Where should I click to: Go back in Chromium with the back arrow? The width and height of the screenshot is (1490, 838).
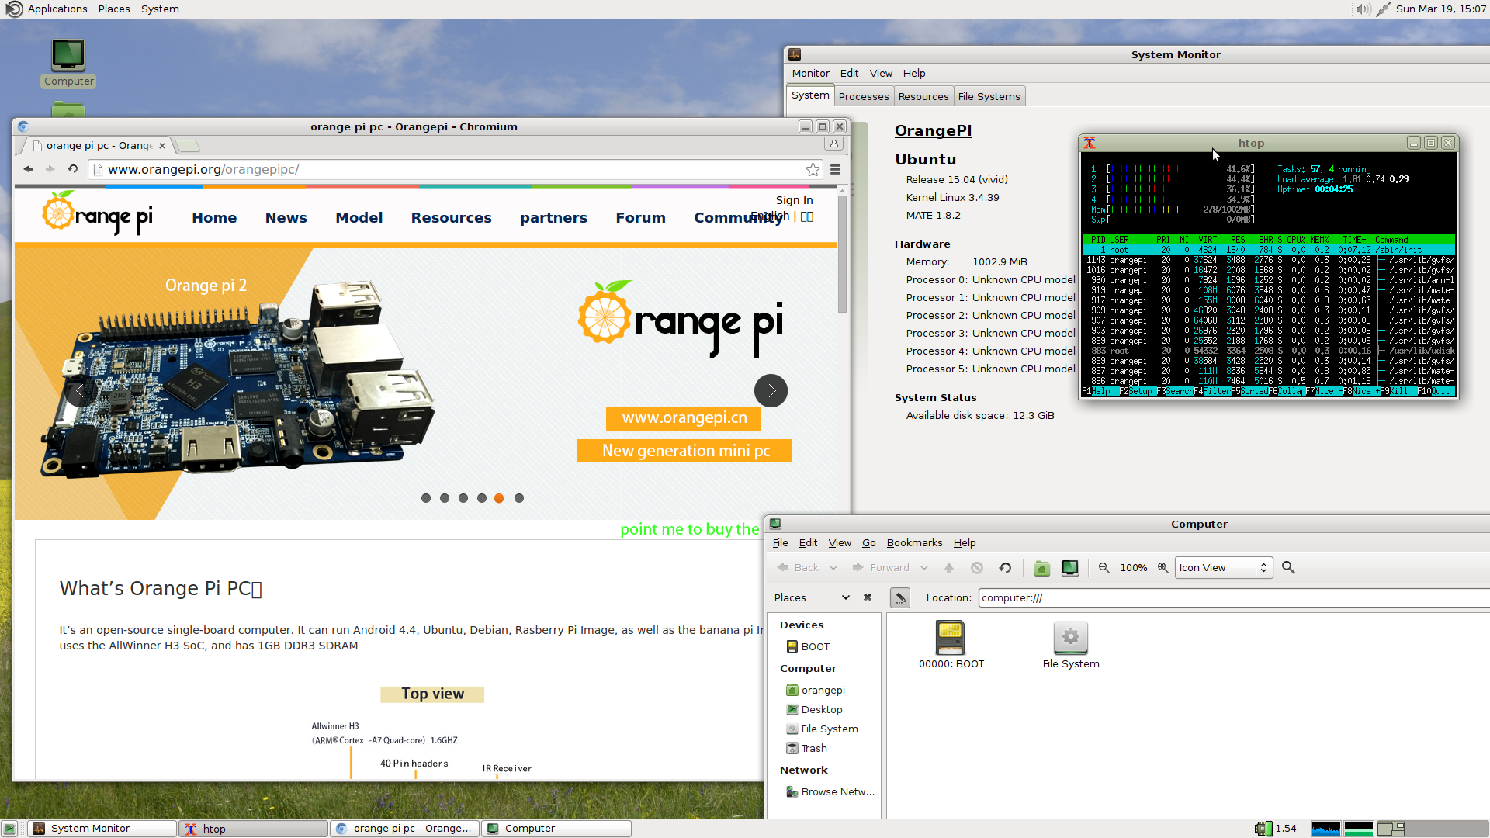coord(29,169)
